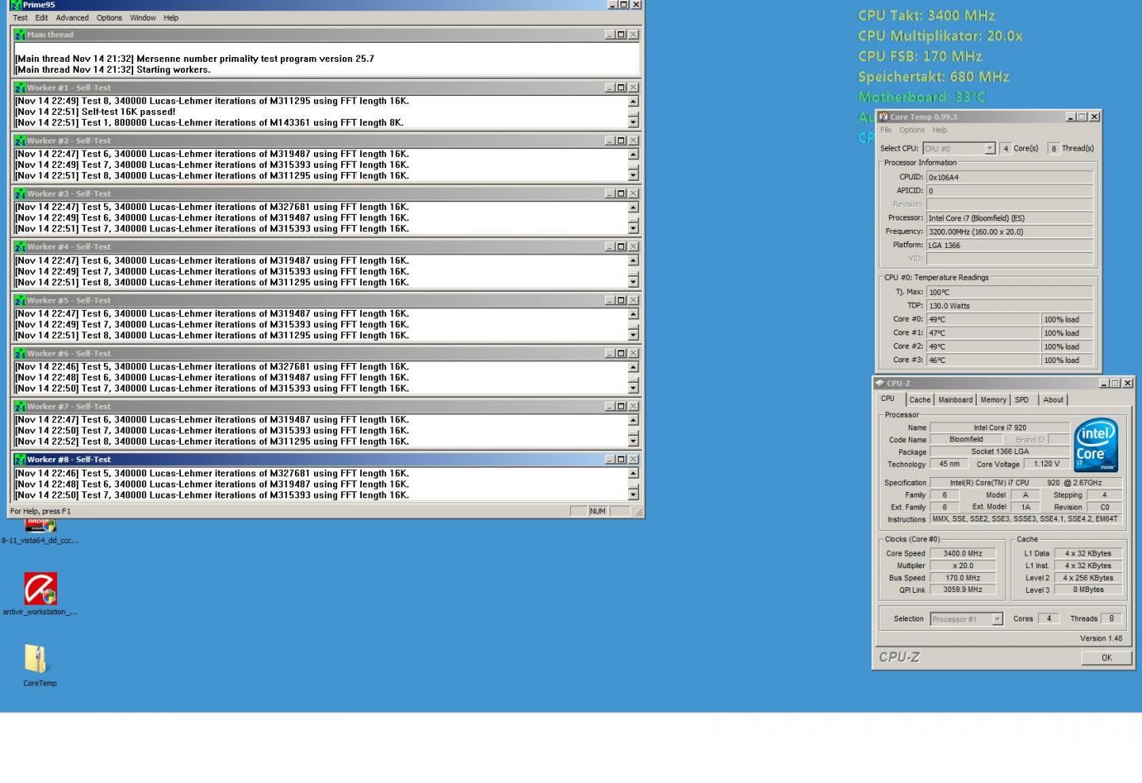Switch to the SPD tab in CPU-Z
The image size is (1142, 783).
[x=1021, y=400]
